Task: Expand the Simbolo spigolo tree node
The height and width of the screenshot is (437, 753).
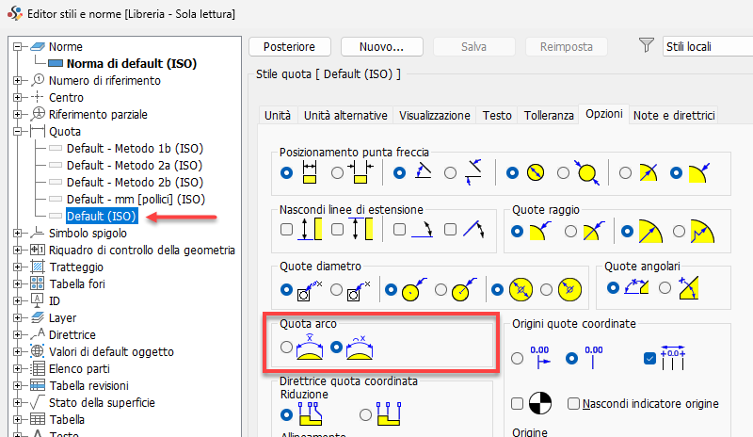Action: pyautogui.click(x=17, y=233)
